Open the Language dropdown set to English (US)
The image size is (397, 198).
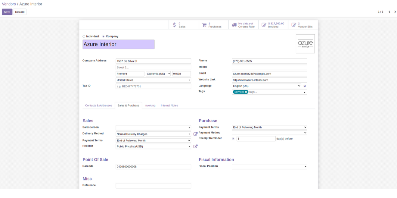coord(266,86)
